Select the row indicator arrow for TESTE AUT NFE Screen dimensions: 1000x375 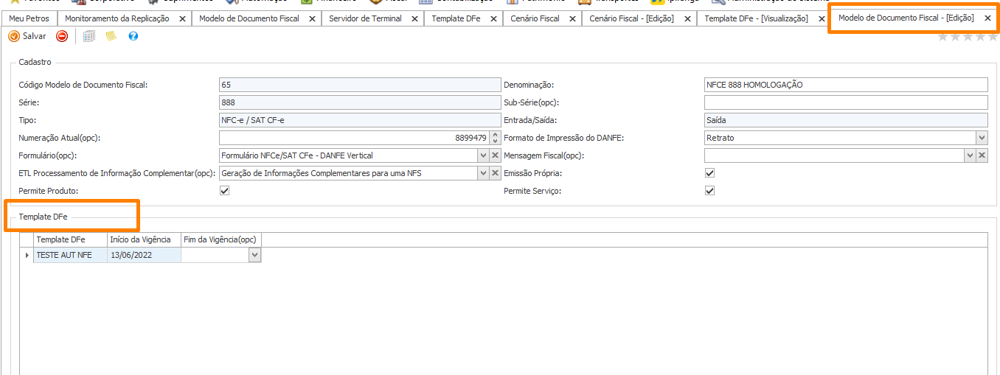27,255
